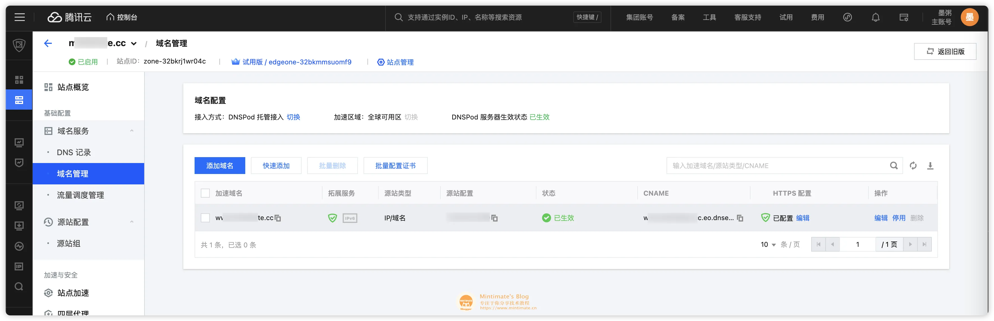Viewport: 994px width, 321px height.
Task: Click 编辑 next to HTTPS 已配置
Action: click(x=803, y=218)
